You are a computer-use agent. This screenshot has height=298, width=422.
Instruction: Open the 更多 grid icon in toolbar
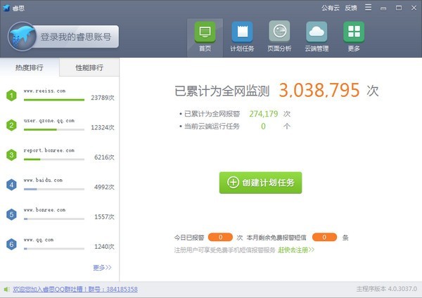tap(354, 32)
